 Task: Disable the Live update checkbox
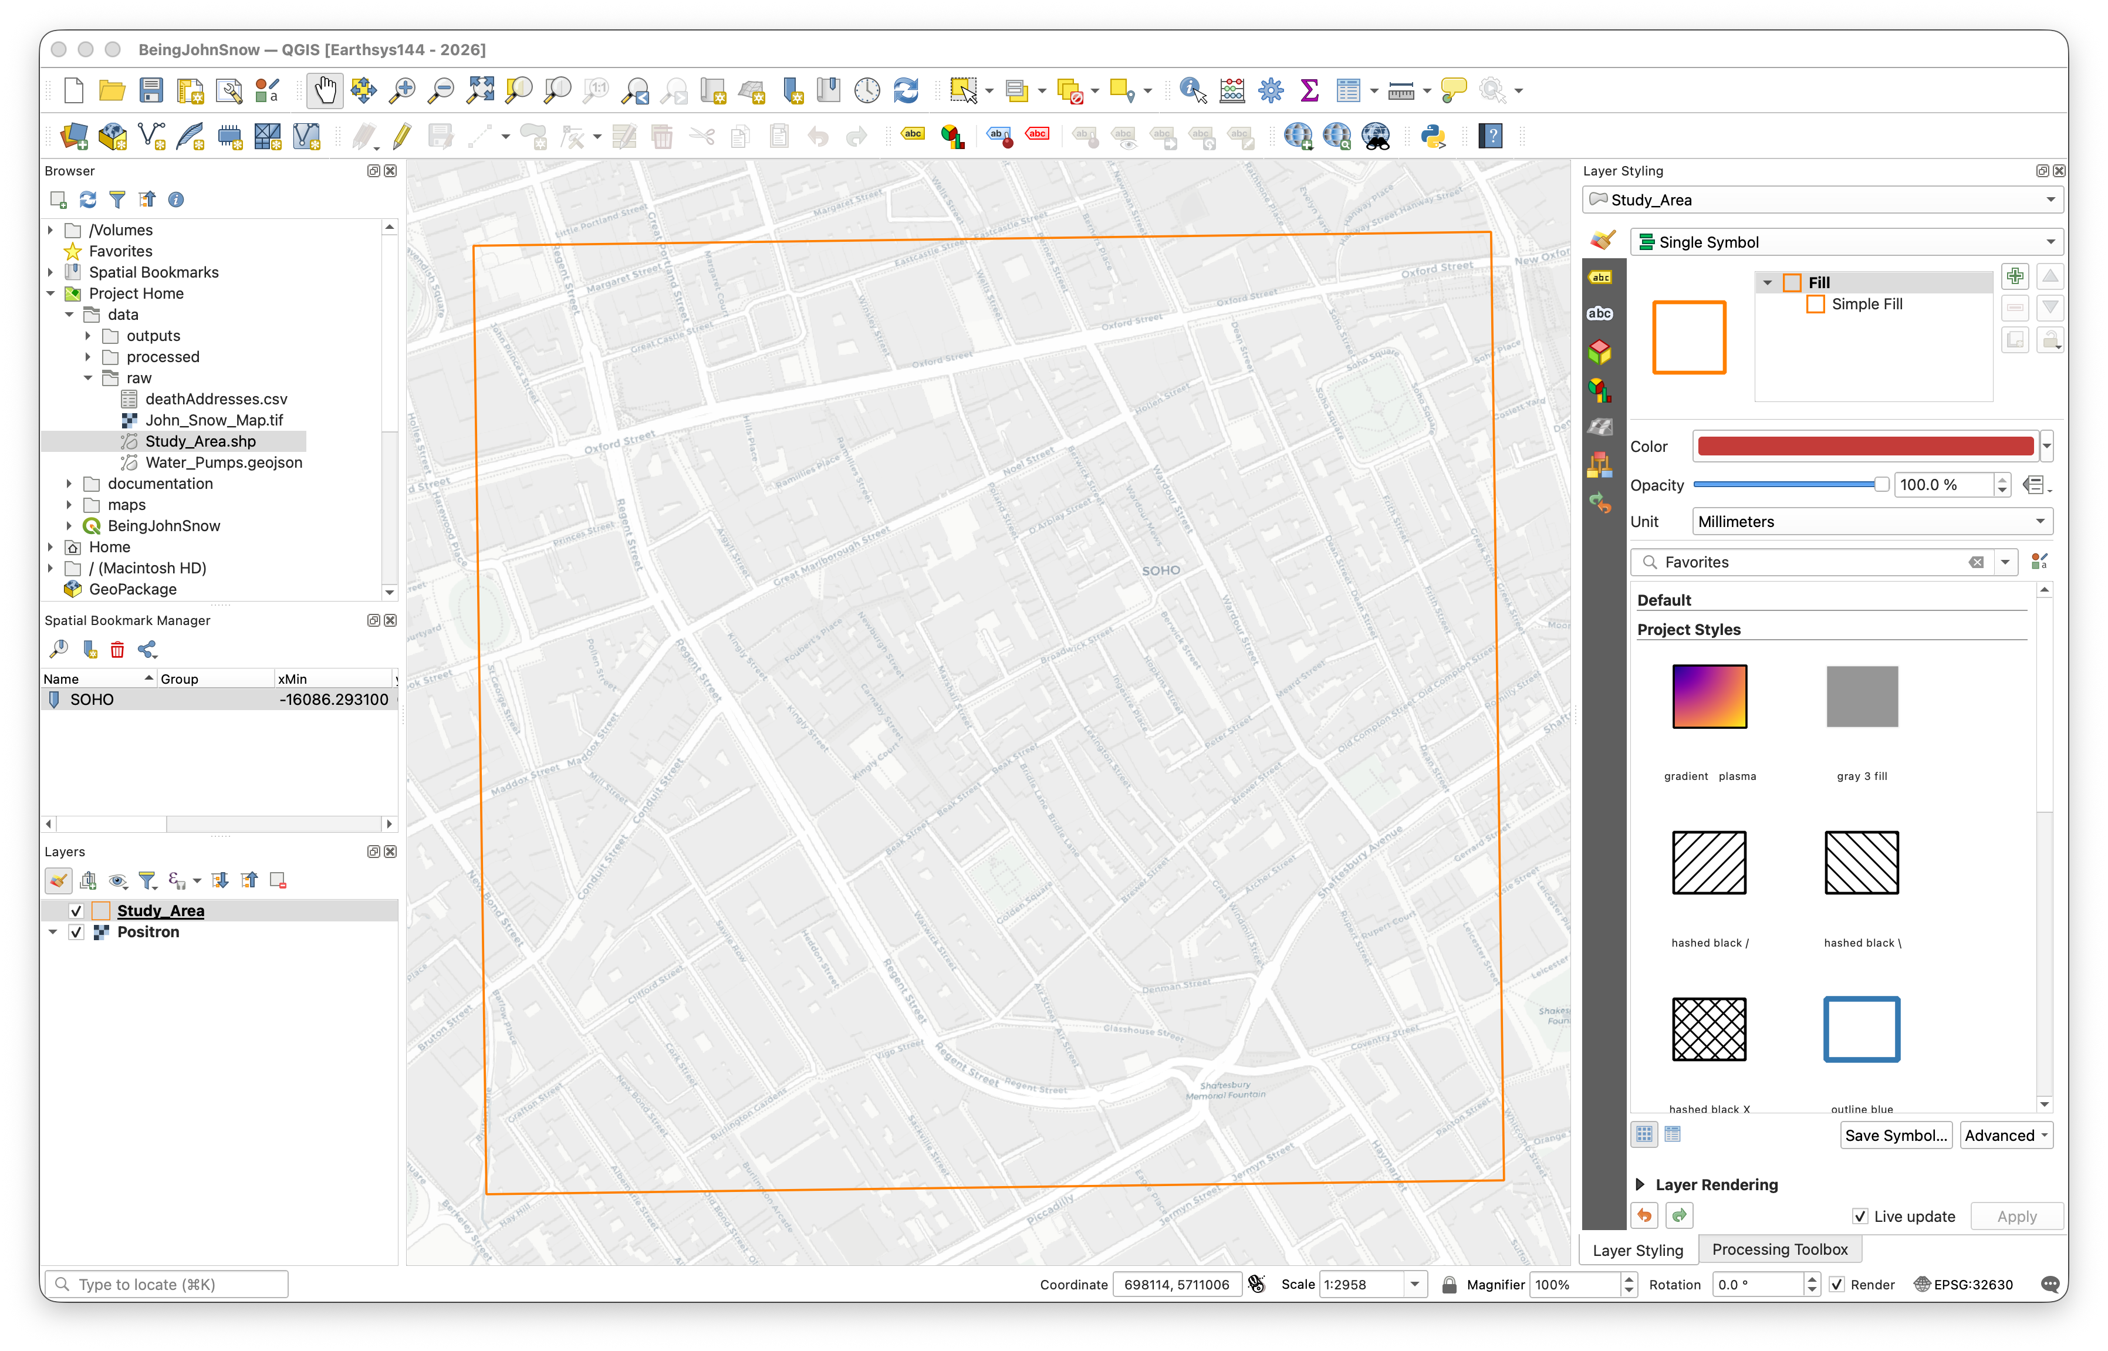tap(1860, 1216)
